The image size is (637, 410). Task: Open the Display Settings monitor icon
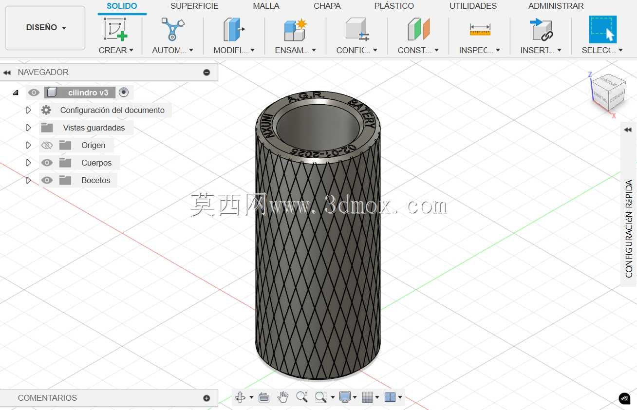click(x=345, y=397)
